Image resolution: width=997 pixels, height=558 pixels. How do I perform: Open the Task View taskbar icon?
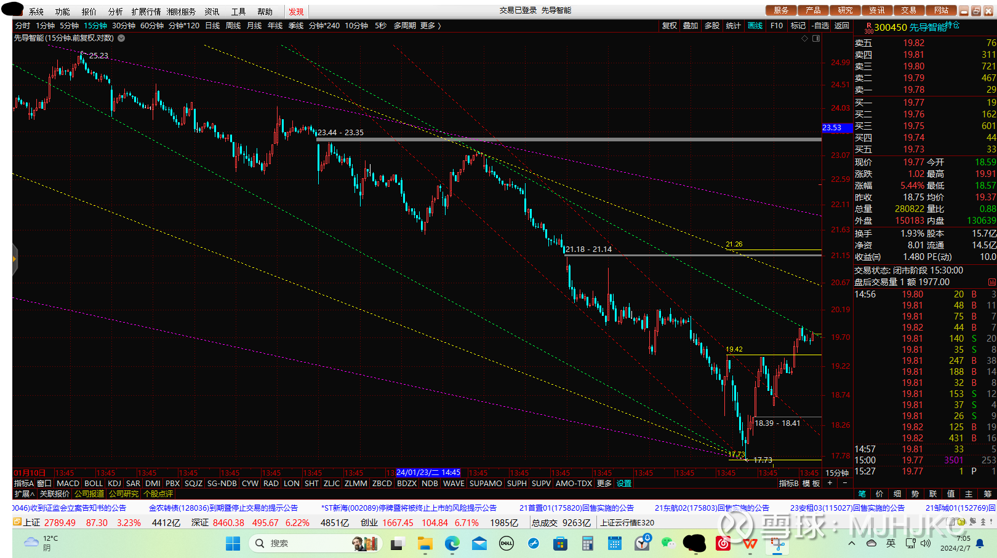coord(398,543)
